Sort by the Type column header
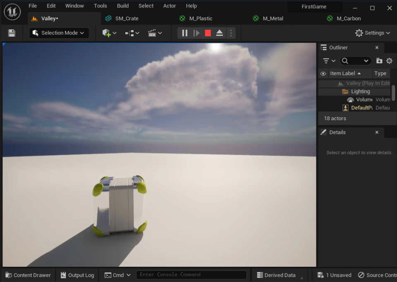Screen dimensions: 397x282 click(380, 73)
